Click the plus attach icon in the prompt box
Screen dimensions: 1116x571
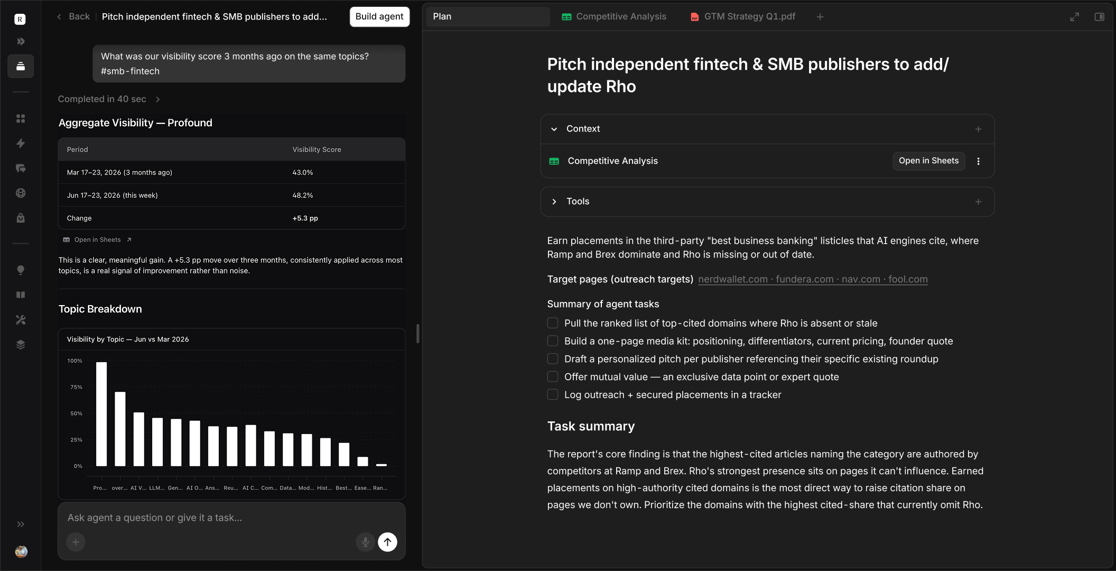tap(76, 542)
